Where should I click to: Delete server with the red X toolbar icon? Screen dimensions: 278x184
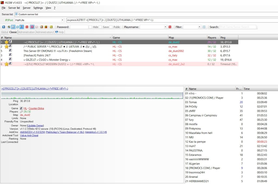point(27,27)
